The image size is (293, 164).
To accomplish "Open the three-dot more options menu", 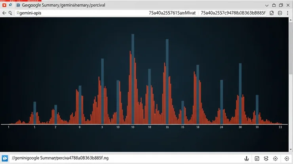I will (288, 13).
